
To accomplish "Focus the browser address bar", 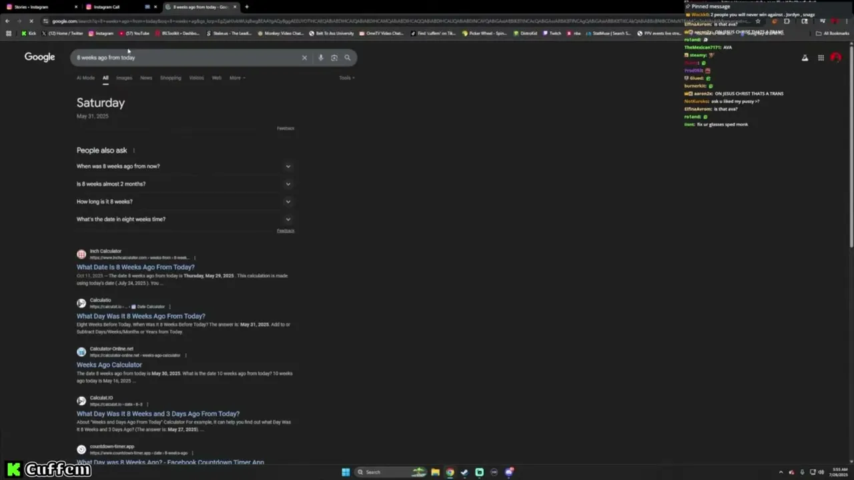I will (400, 21).
